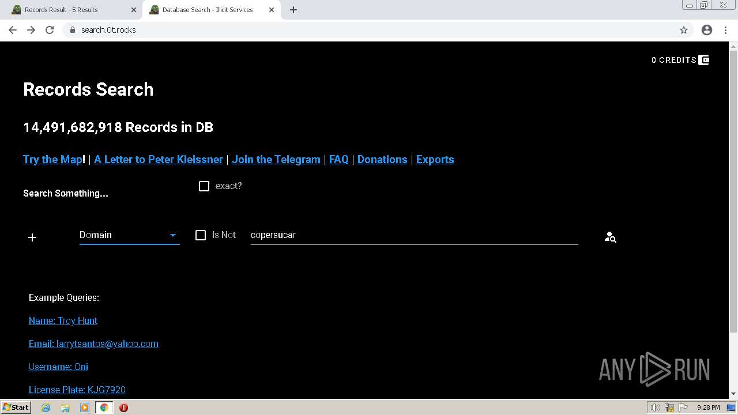This screenshot has width=738, height=415.
Task: Go to the Donations link
Action: coord(382,160)
